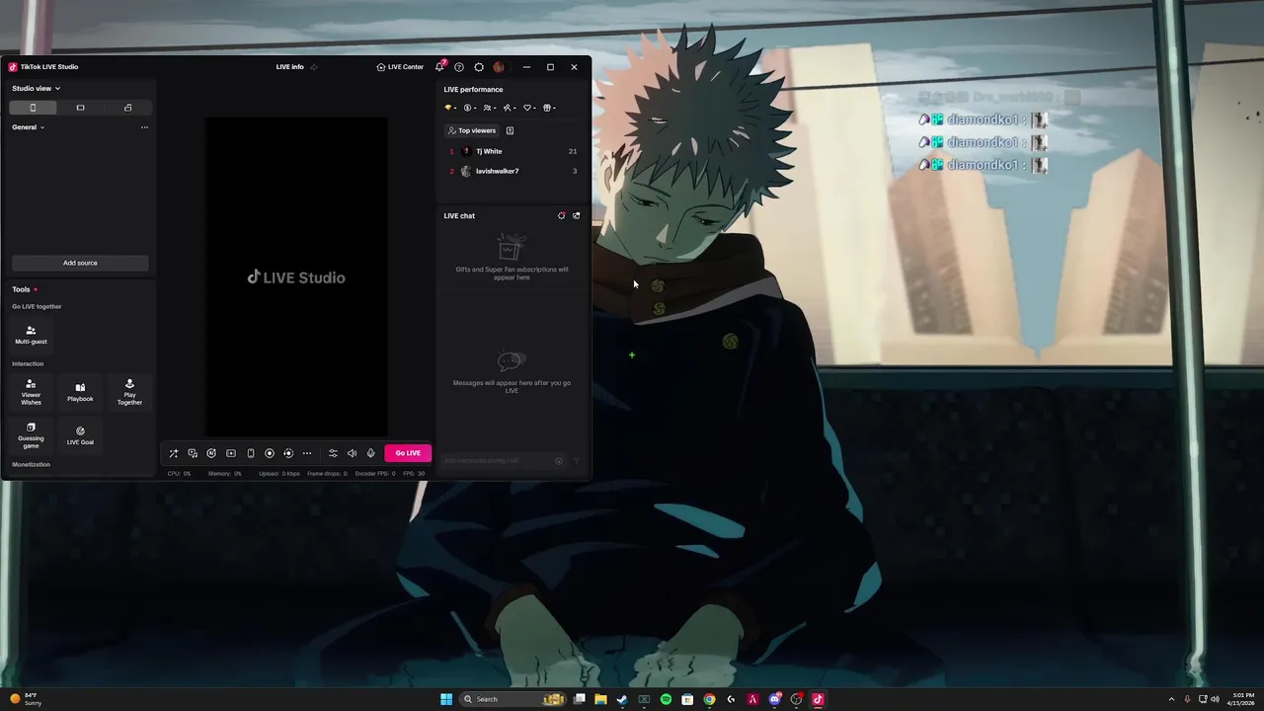This screenshot has width=1264, height=711.
Task: Toggle the speaker audio icon
Action: tap(352, 453)
